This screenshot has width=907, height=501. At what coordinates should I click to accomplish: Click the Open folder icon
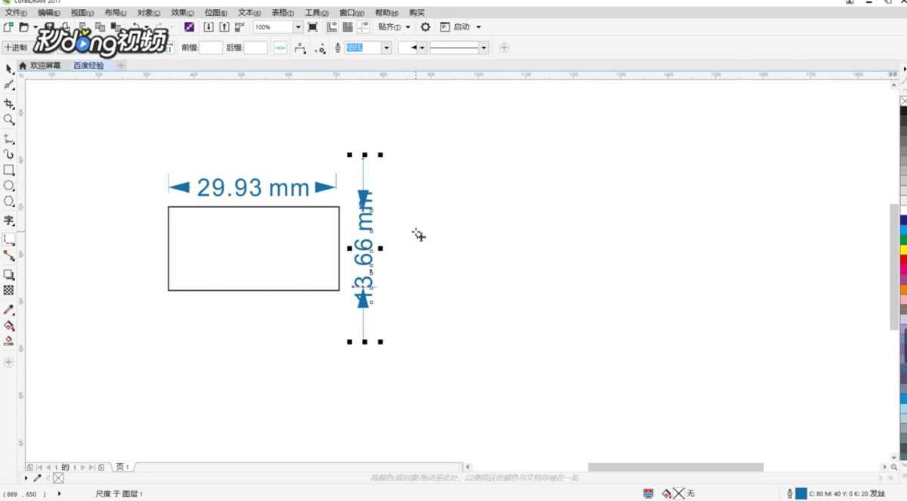pos(24,27)
